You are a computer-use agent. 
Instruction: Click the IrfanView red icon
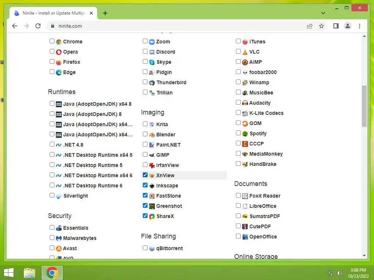click(x=152, y=165)
